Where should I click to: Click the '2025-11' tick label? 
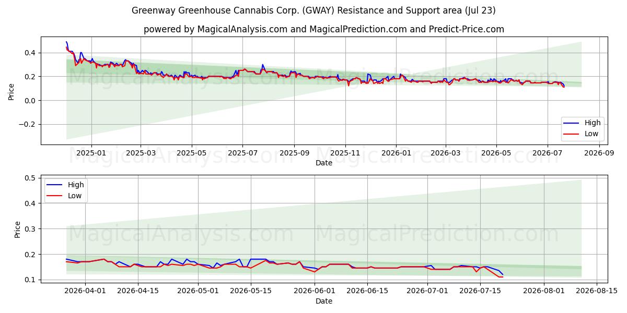tap(345, 153)
